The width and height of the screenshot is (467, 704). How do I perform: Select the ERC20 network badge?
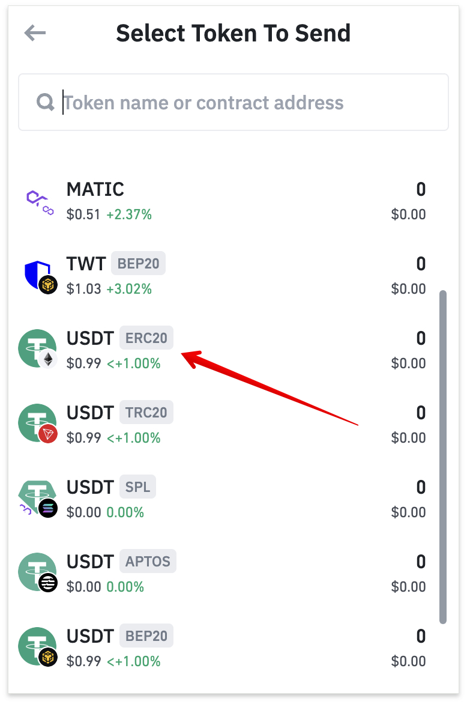146,338
